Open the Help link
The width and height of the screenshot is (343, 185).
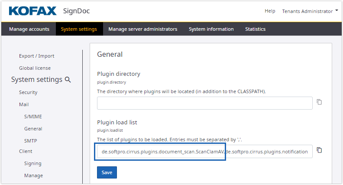(270, 11)
